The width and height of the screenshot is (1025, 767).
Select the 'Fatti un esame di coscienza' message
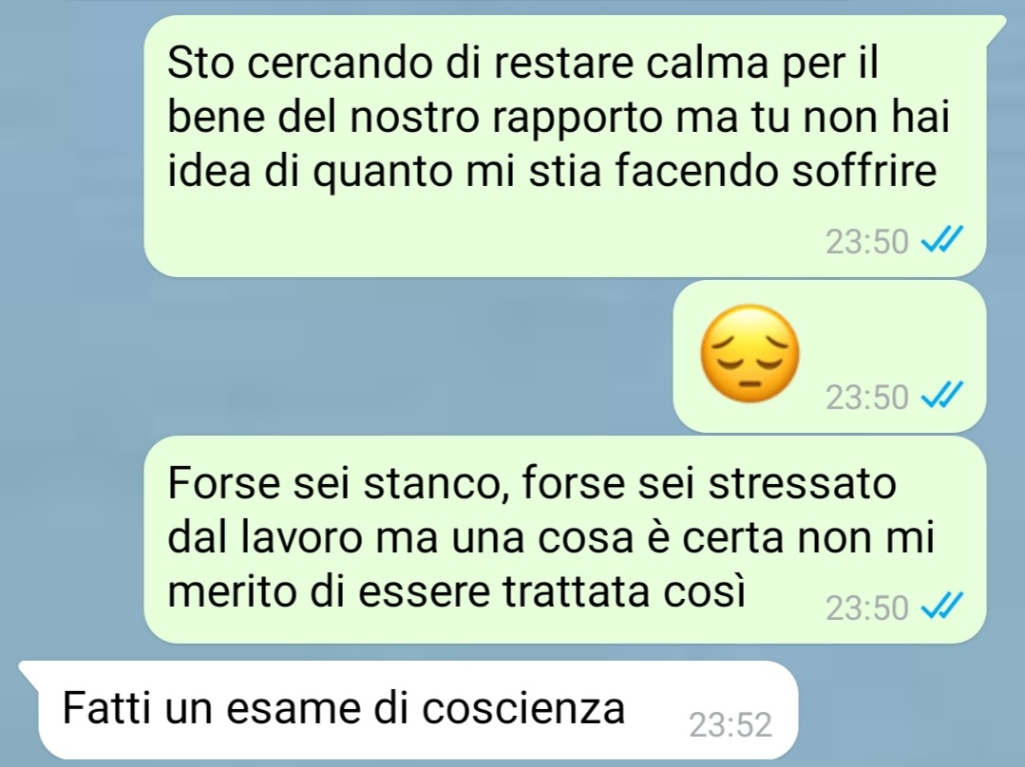[418, 709]
